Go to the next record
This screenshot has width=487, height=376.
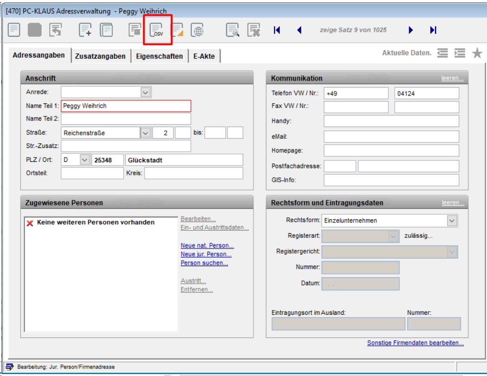411,30
